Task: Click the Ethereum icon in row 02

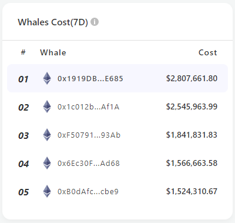Action: click(47, 106)
